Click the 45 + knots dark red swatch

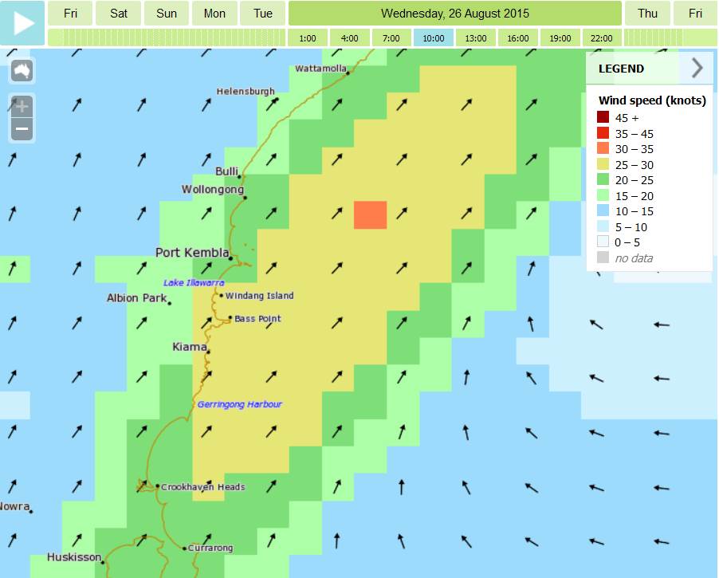(603, 118)
